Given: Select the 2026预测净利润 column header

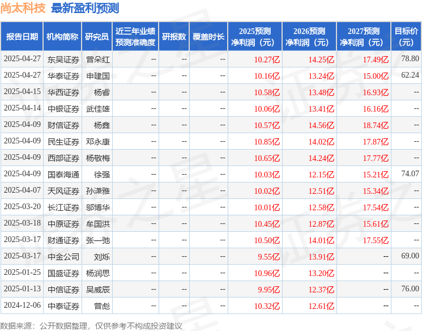Looking at the screenshot, I should 309,37.
